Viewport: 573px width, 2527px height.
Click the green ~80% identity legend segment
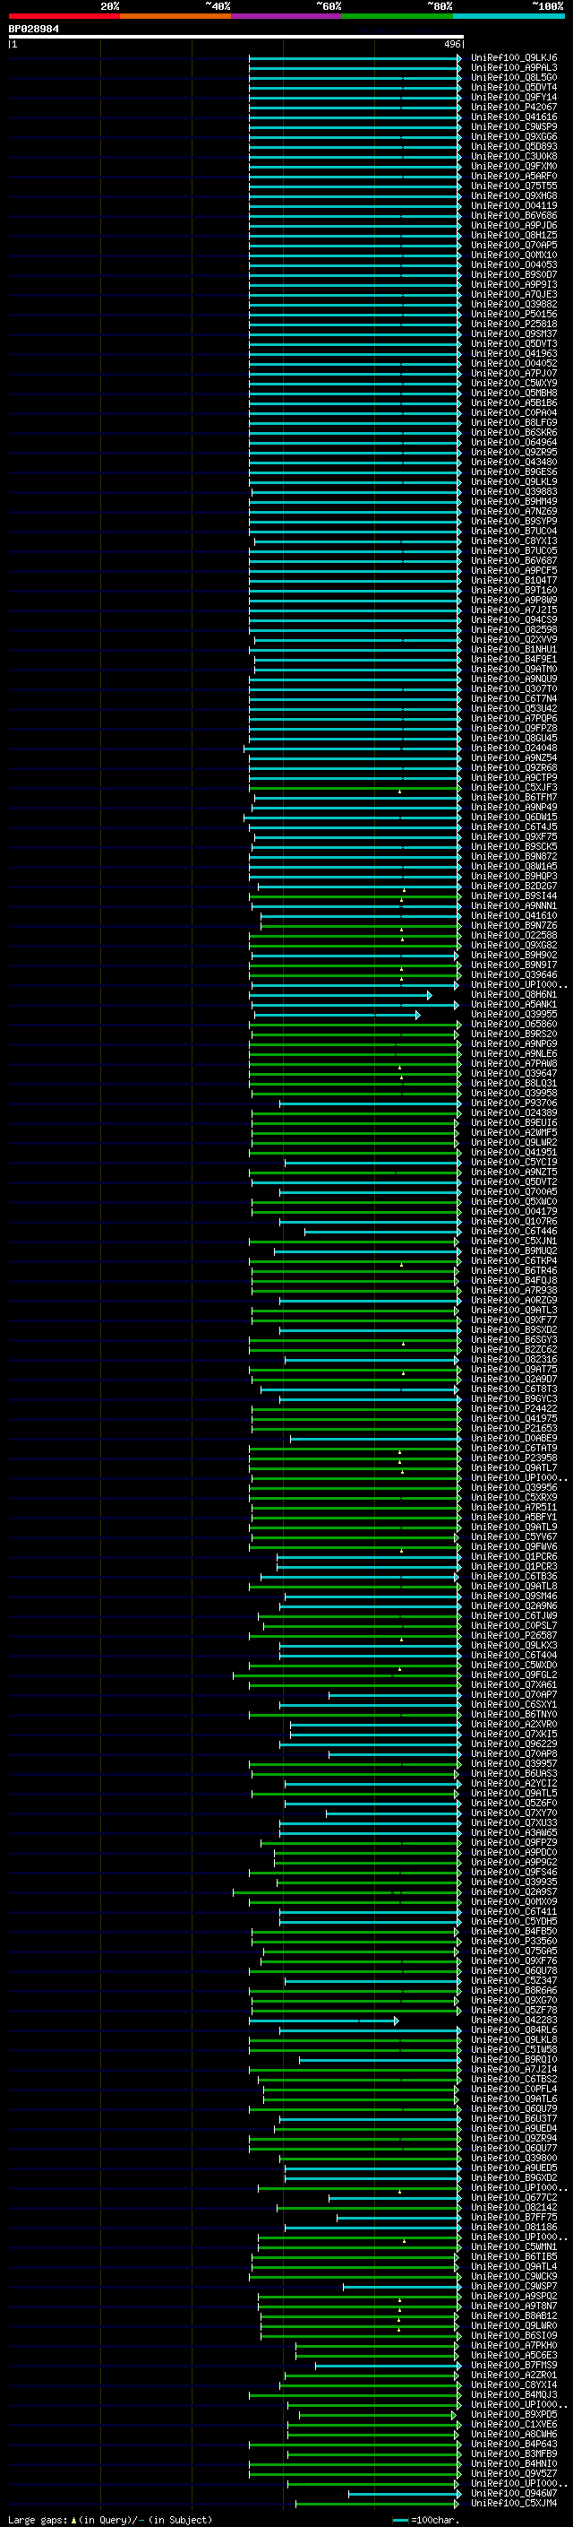tap(398, 16)
